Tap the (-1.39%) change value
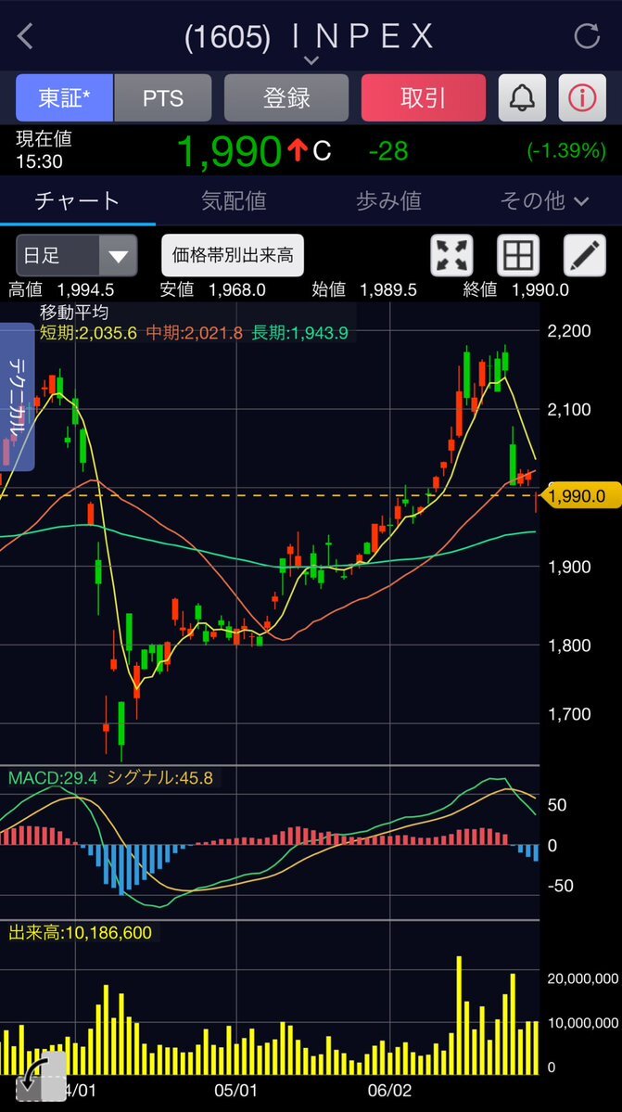The height and width of the screenshot is (1112, 622). coord(566,151)
